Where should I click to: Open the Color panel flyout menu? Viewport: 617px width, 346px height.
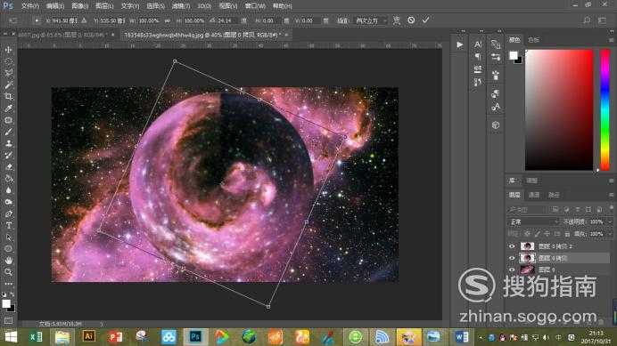(x=611, y=40)
